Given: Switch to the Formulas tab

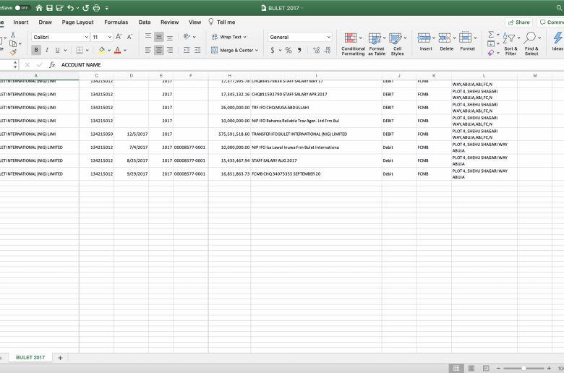Looking at the screenshot, I should pyautogui.click(x=116, y=22).
